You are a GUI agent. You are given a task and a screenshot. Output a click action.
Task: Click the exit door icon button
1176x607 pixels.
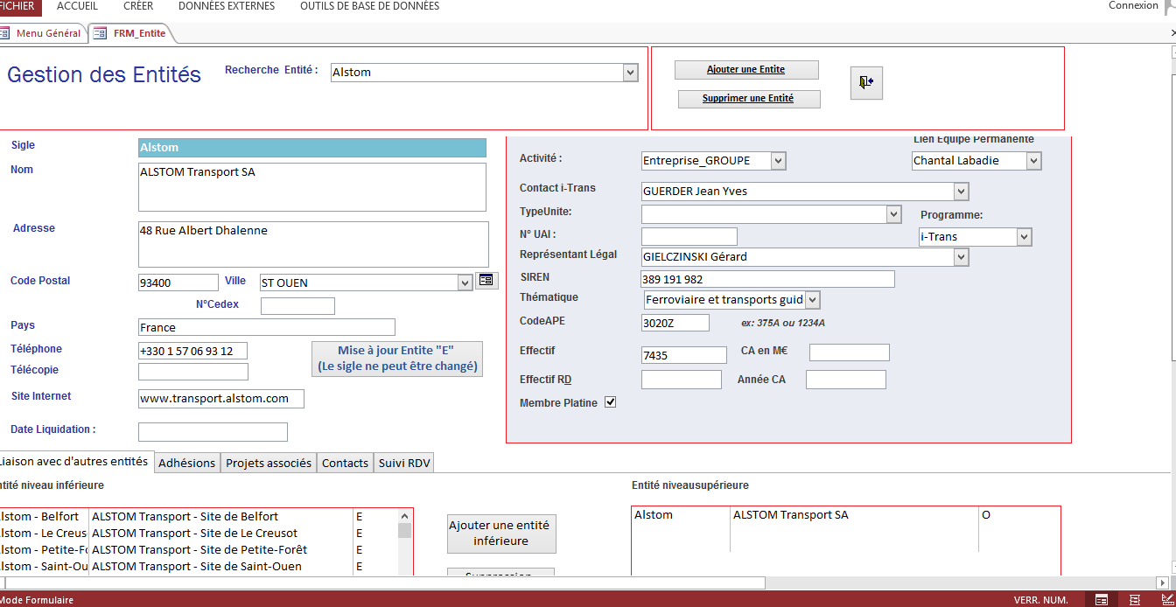(867, 82)
